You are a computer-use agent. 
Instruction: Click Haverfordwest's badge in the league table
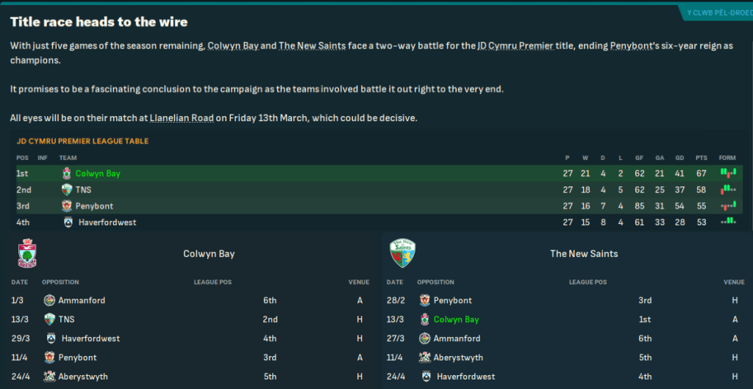[68, 222]
